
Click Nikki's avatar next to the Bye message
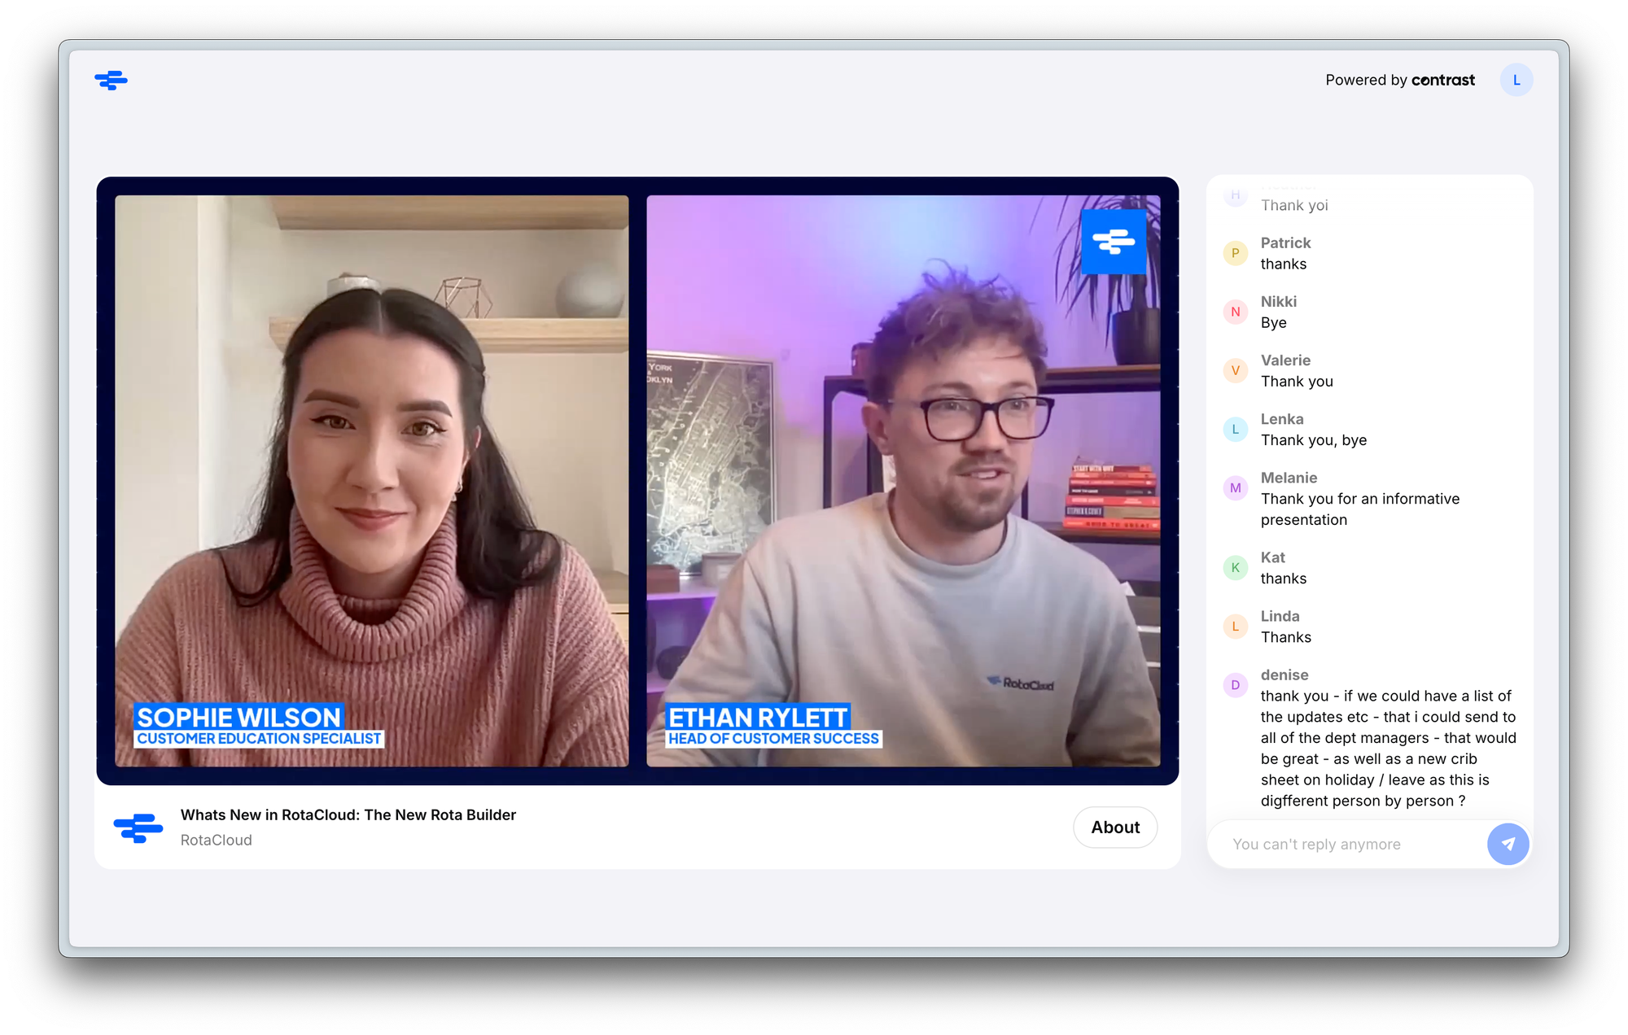pyautogui.click(x=1235, y=312)
